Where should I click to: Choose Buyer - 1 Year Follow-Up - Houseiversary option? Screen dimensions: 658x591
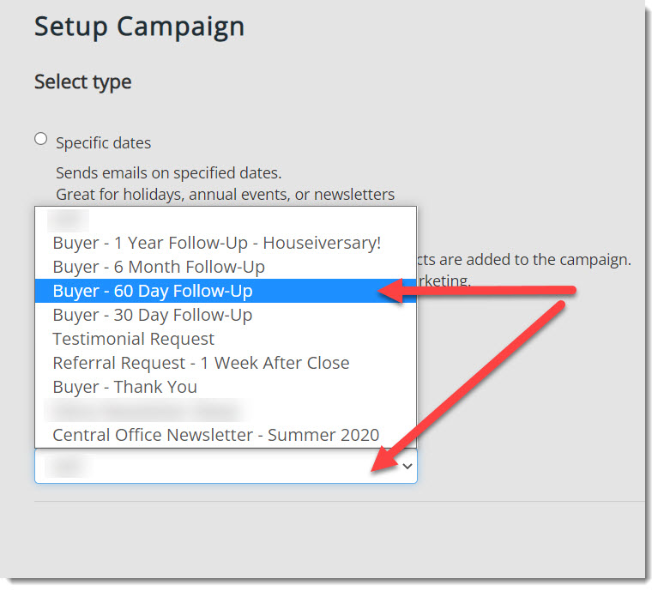(x=216, y=243)
